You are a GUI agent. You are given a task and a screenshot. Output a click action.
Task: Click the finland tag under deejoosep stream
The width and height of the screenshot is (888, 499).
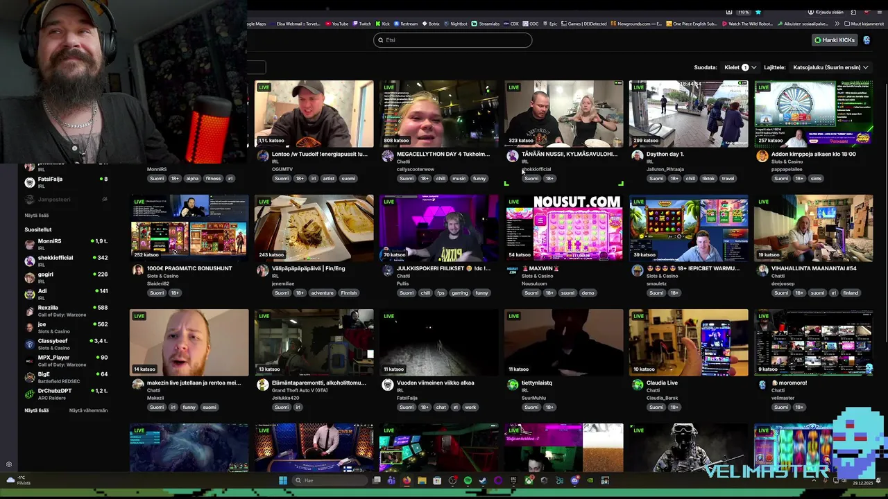tap(851, 293)
